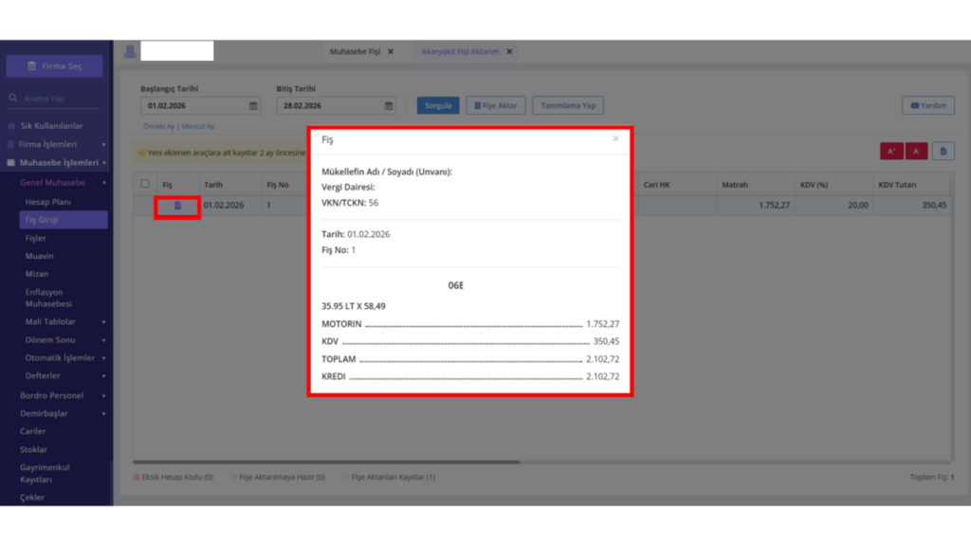This screenshot has height=546, width=971.
Task: Click the blue document export icon
Action: pyautogui.click(x=944, y=151)
